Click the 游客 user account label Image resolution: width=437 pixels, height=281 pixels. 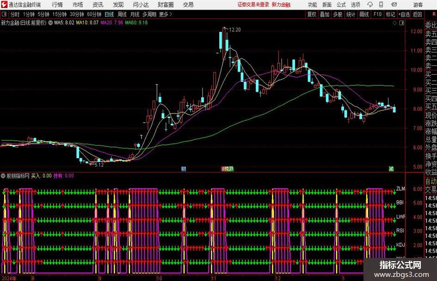(418, 5)
